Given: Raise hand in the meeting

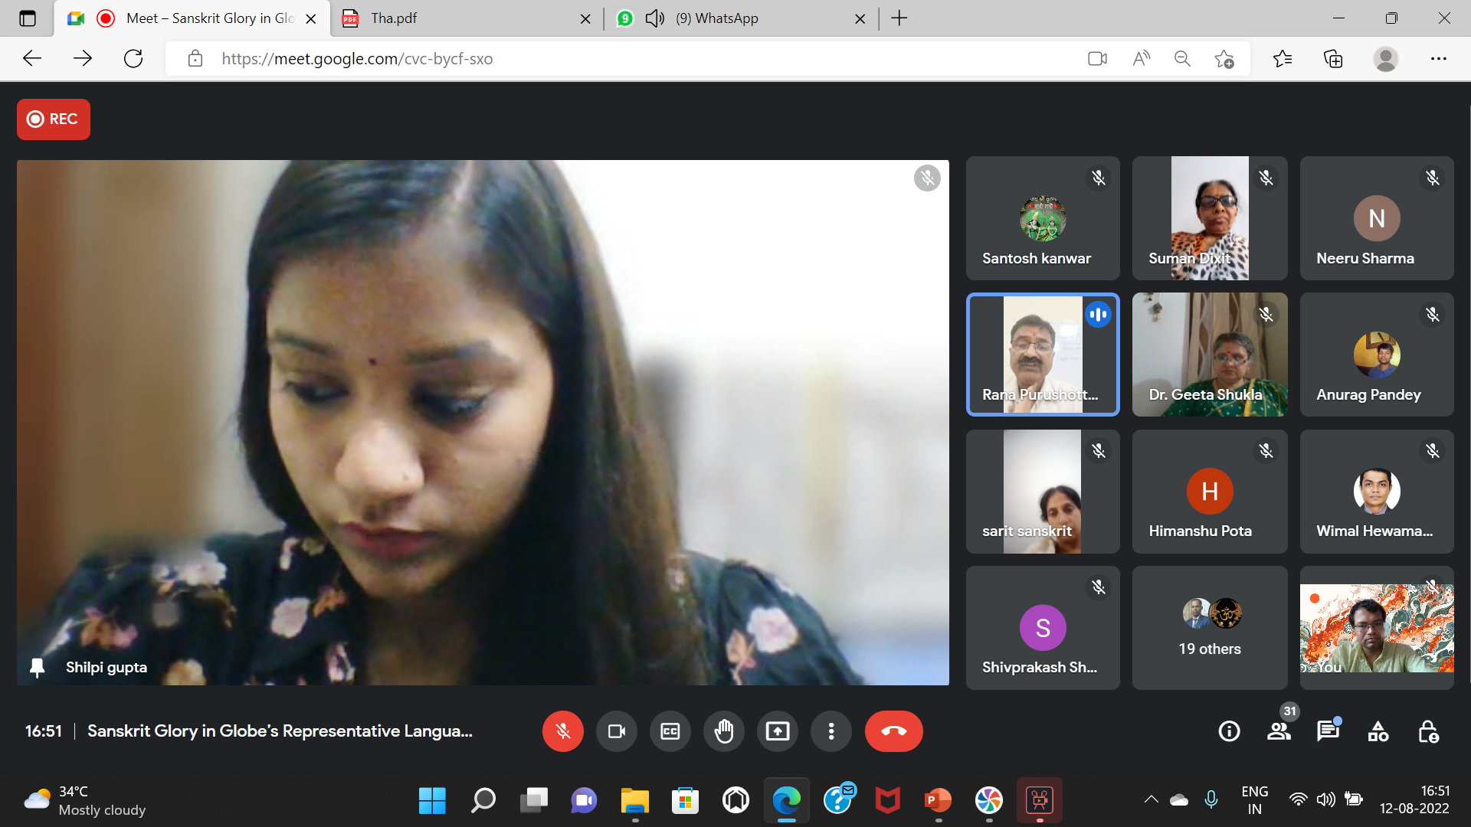Looking at the screenshot, I should click(x=723, y=731).
